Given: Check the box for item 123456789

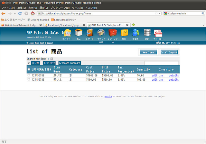Looking at the screenshot, I should [29, 79].
